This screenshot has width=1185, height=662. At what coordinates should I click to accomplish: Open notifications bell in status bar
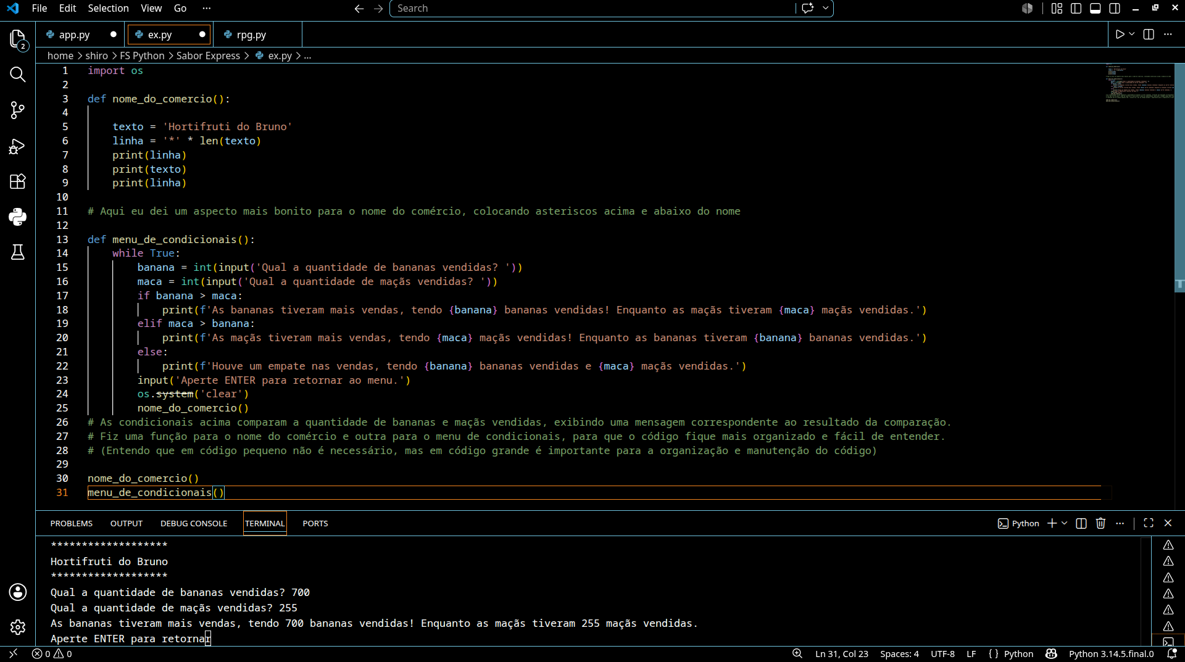[1171, 654]
